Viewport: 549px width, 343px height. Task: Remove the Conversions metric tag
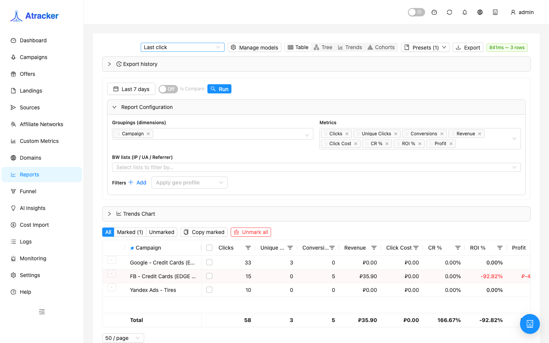point(442,134)
